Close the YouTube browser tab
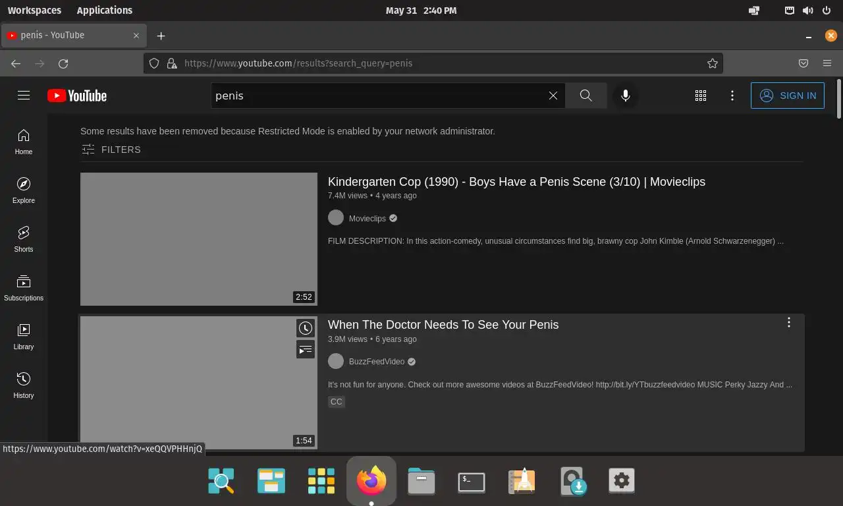The width and height of the screenshot is (843, 506). (136, 36)
